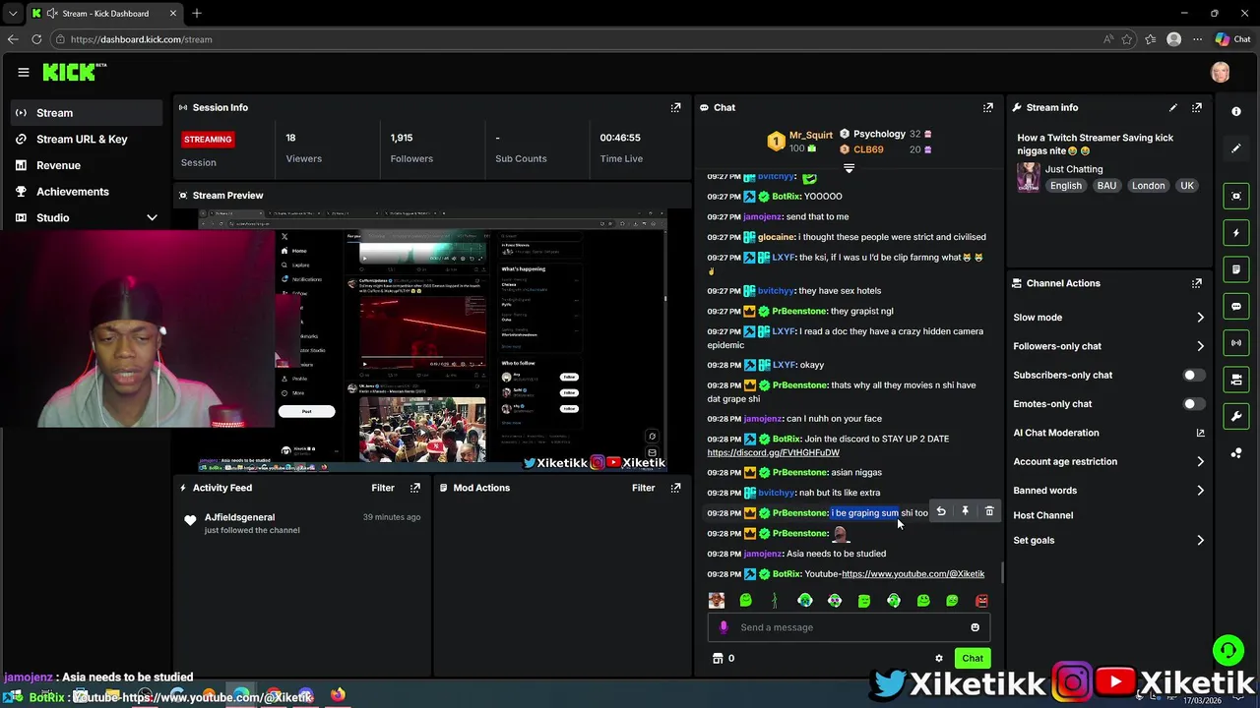The height and width of the screenshot is (708, 1260).
Task: Click the green headset support button
Action: (x=1228, y=650)
